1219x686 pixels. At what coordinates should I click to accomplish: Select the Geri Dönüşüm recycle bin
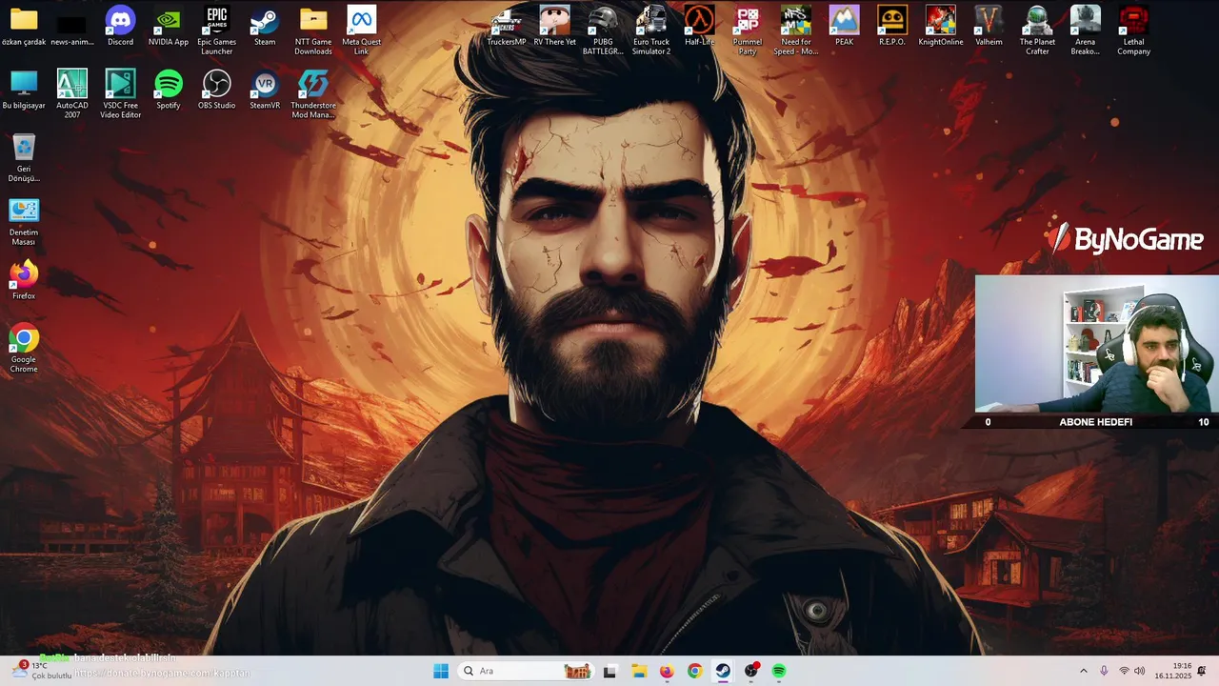click(24, 158)
